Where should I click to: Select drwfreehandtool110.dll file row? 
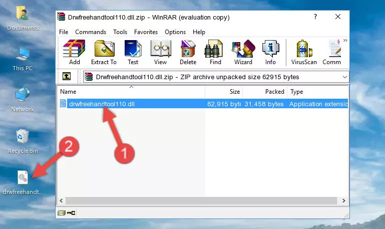point(203,104)
